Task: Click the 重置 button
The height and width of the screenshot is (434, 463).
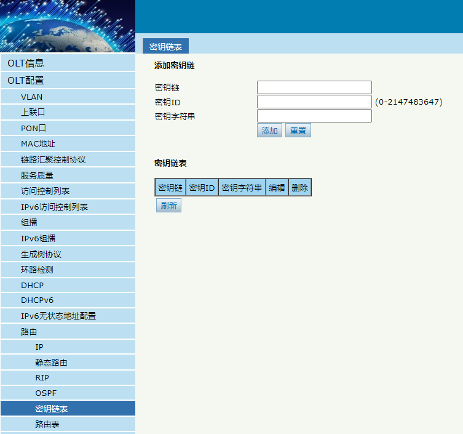Action: [298, 131]
